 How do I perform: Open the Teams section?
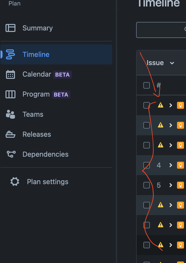pyautogui.click(x=33, y=114)
